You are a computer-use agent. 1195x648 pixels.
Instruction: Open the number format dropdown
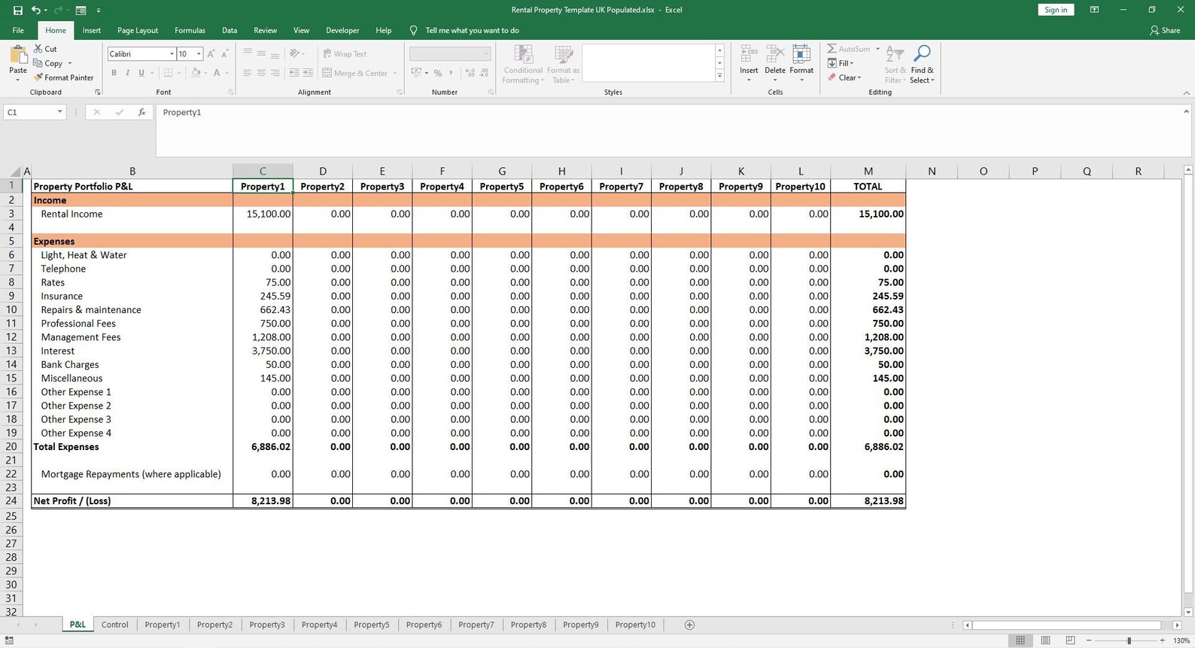click(x=486, y=54)
